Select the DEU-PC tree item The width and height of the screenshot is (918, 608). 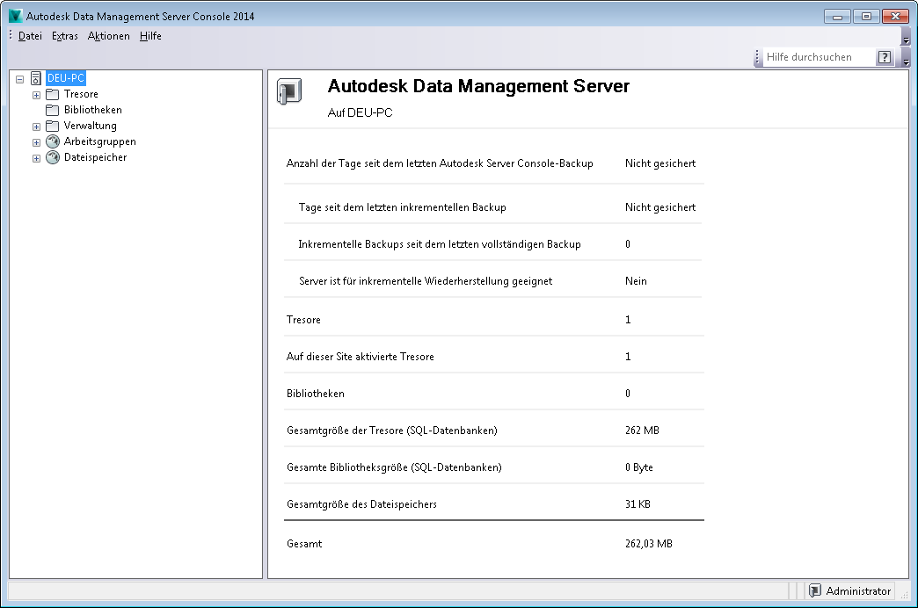point(66,78)
